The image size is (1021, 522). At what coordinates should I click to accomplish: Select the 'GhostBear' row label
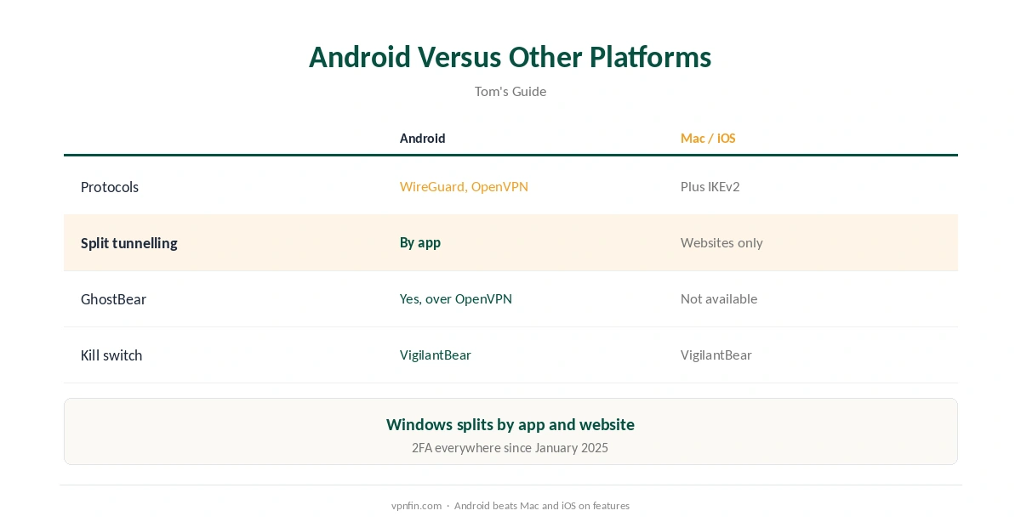click(x=113, y=299)
